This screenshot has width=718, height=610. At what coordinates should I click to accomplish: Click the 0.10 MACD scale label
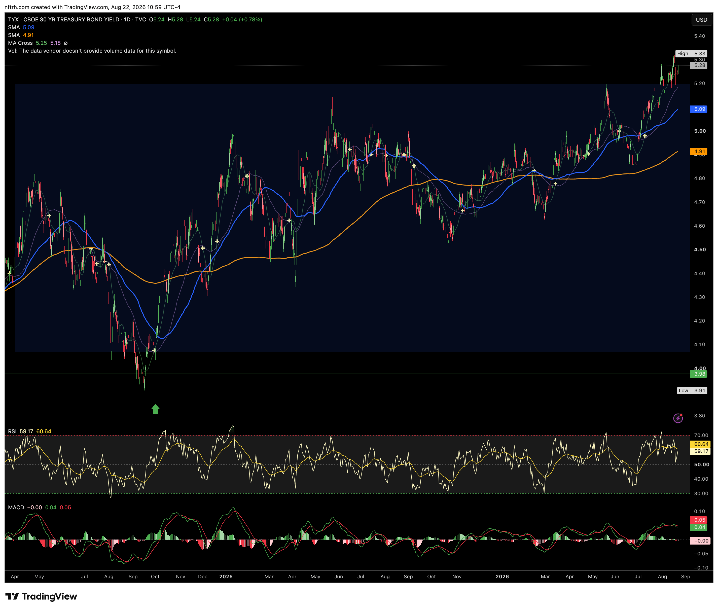pos(700,512)
